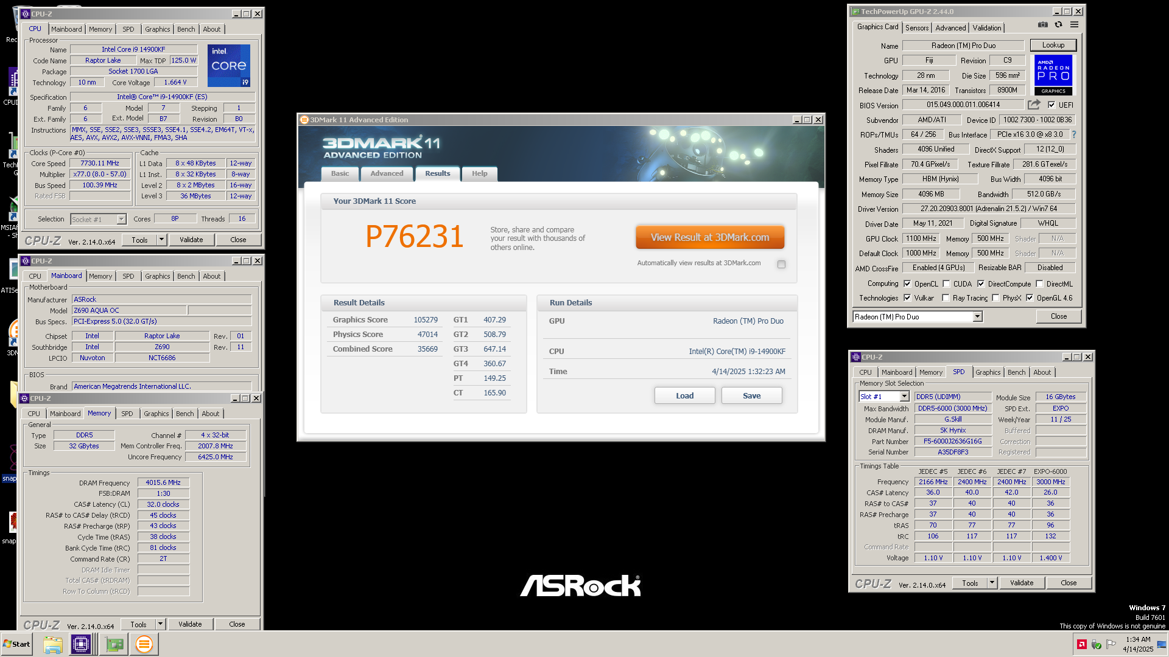1169x657 pixels.
Task: Open the Advanced tab in 3DMark 11
Action: click(x=387, y=173)
